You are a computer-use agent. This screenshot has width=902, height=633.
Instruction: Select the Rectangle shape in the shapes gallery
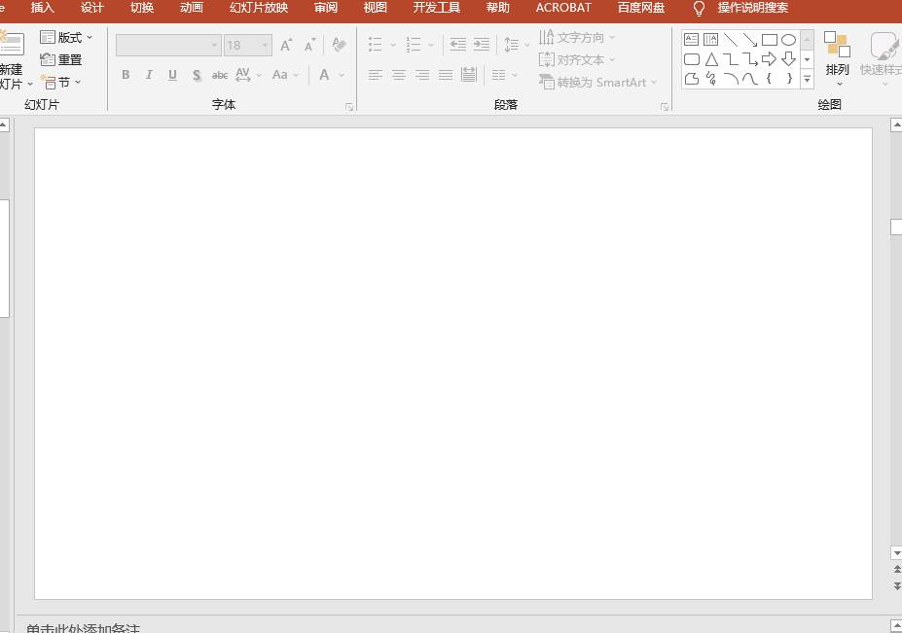coord(769,40)
